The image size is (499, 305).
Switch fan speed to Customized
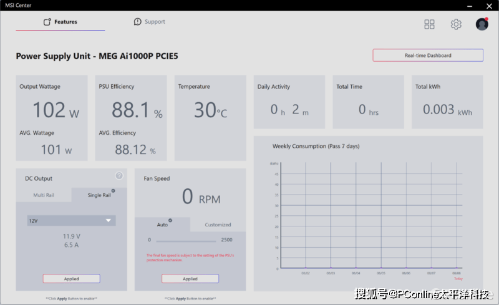click(218, 225)
